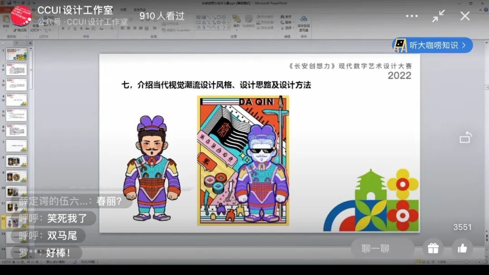Tap the gift icon near the chat bar

433,248
